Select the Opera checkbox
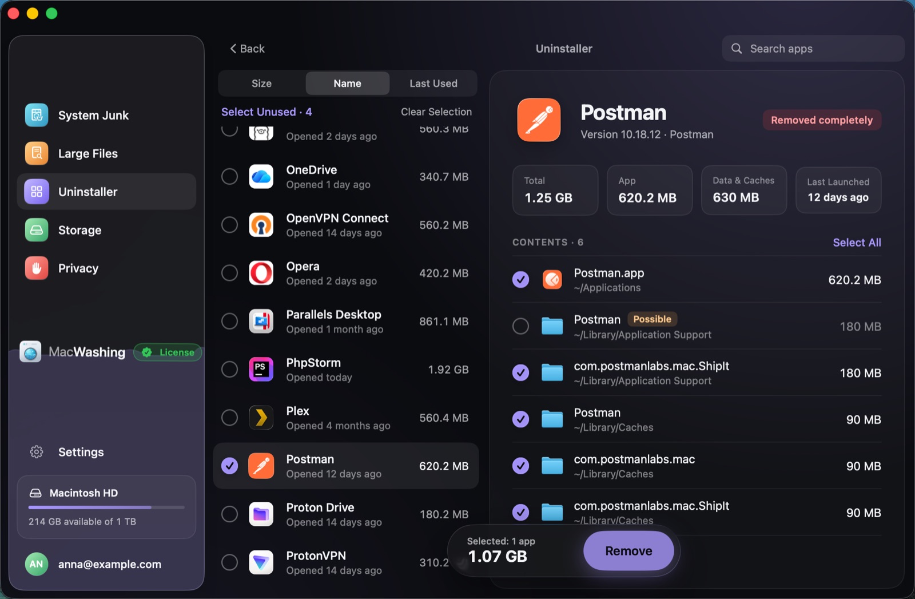The height and width of the screenshot is (599, 915). pos(230,273)
